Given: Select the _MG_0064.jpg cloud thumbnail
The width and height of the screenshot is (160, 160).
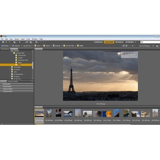Looking at the screenshot, I should coord(49,113).
